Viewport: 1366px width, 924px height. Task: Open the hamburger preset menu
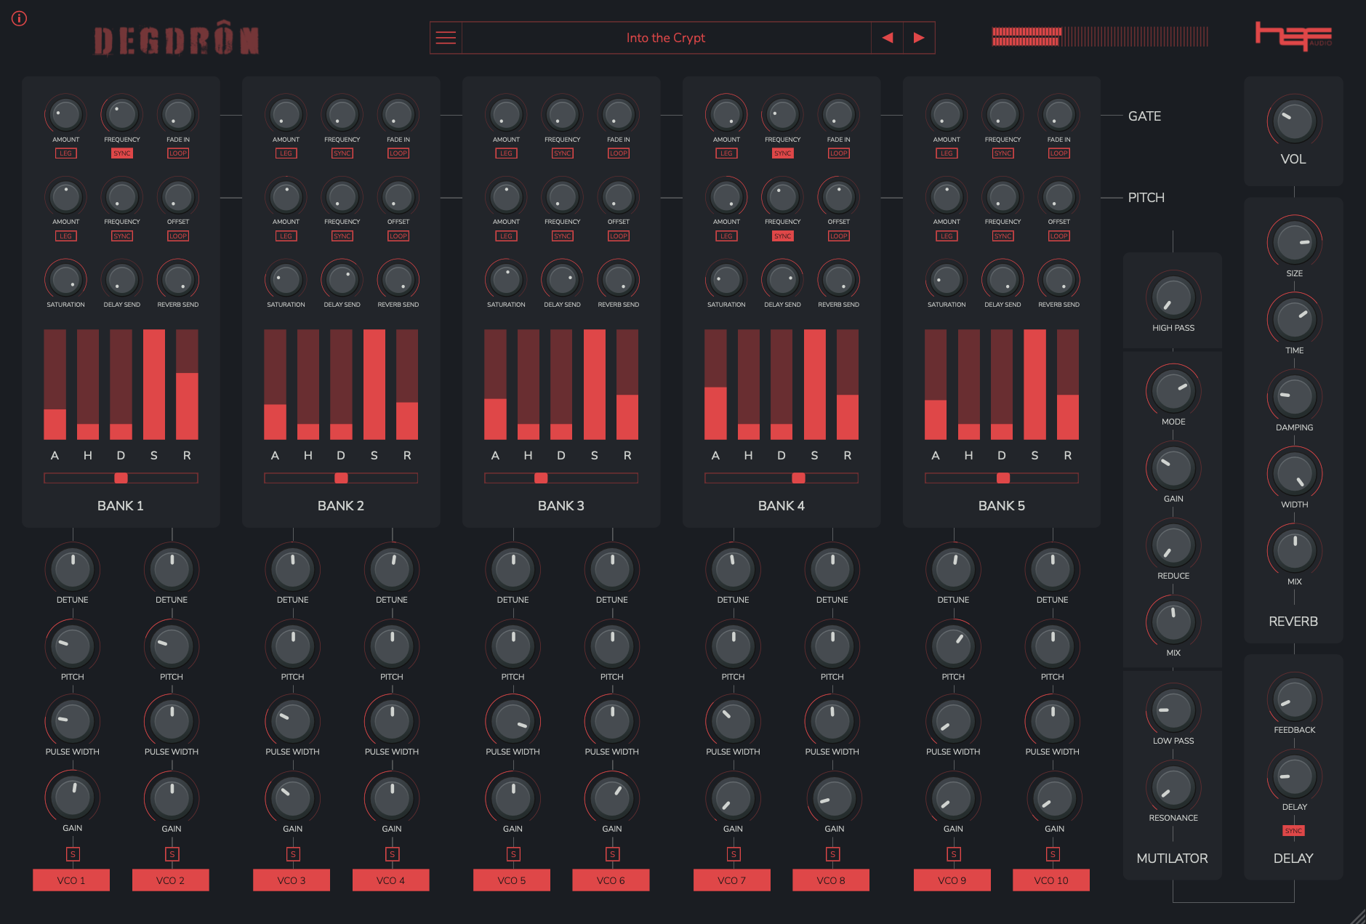[x=446, y=38]
